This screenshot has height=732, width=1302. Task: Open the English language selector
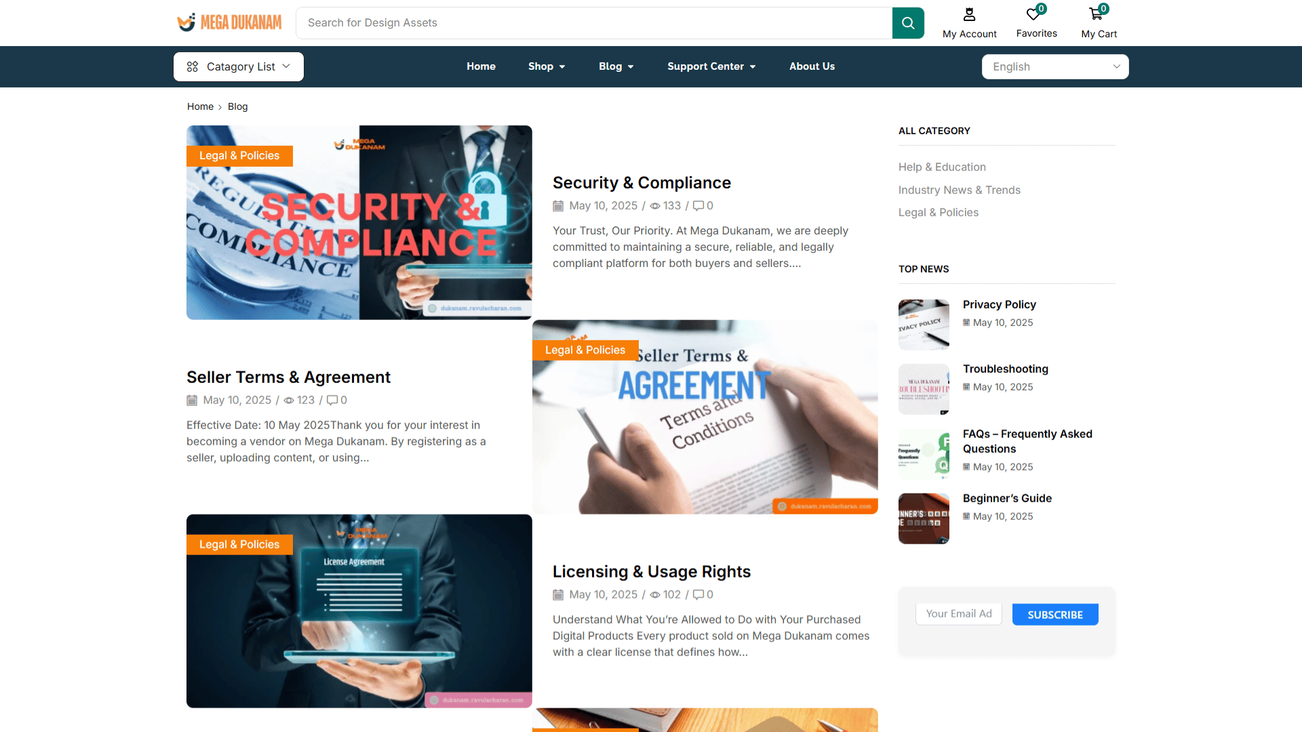pos(1055,66)
